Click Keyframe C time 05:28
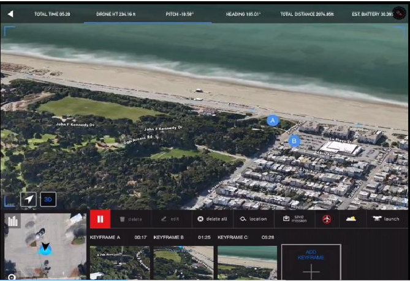 coord(268,237)
